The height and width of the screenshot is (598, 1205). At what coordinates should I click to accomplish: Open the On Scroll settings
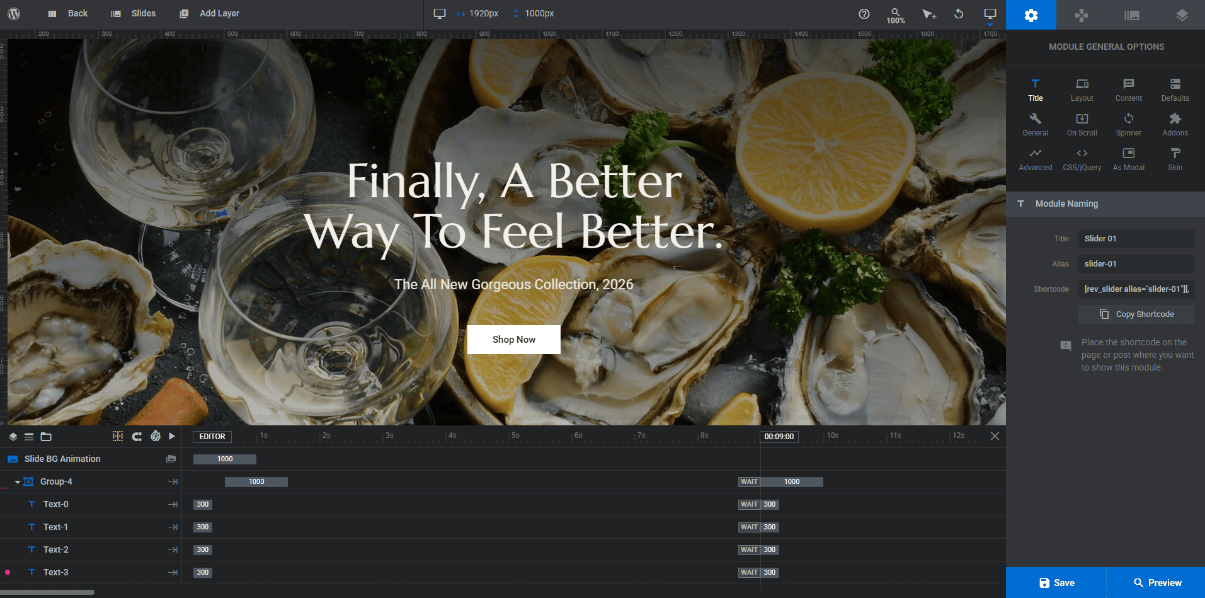tap(1082, 124)
